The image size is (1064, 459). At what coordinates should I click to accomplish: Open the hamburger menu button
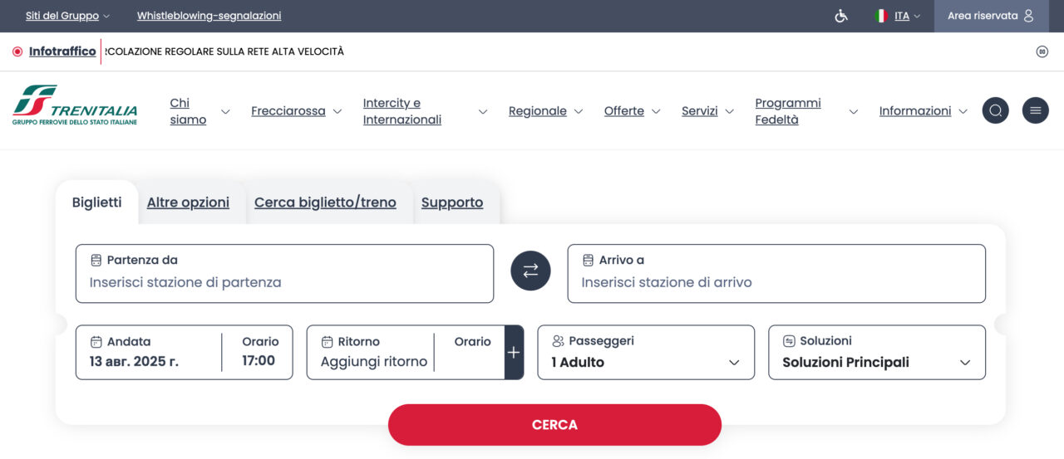(1036, 110)
